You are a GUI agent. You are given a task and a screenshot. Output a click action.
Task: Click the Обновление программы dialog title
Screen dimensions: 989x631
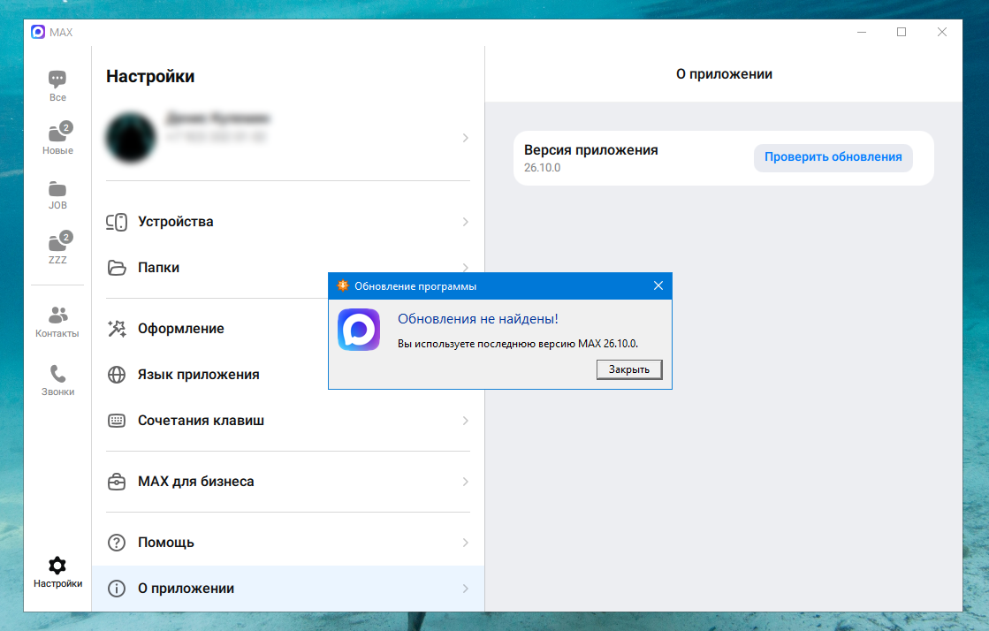tap(415, 286)
